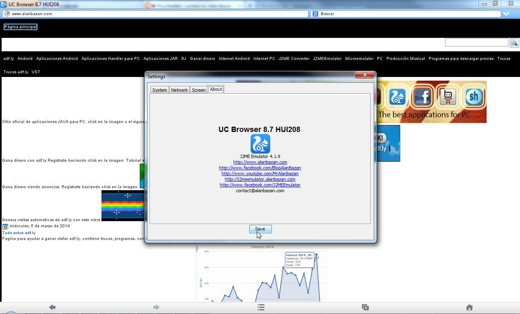This screenshot has width=520, height=314.
Task: Click the Home icon in bottom toolbar
Action: pos(469,307)
